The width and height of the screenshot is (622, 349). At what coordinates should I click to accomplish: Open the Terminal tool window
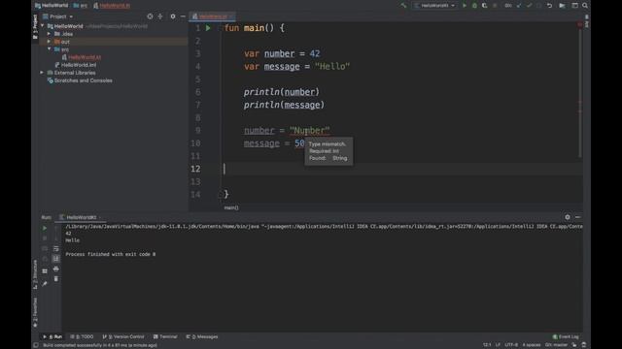click(165, 336)
